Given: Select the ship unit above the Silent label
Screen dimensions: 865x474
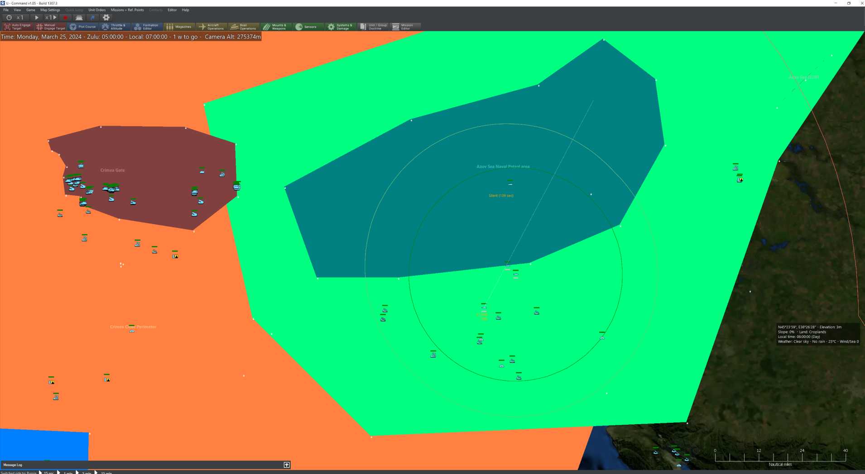Looking at the screenshot, I should click(510, 183).
